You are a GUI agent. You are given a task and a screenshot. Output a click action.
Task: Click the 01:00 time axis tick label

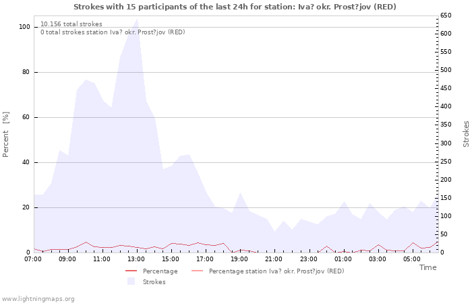coord(343,259)
